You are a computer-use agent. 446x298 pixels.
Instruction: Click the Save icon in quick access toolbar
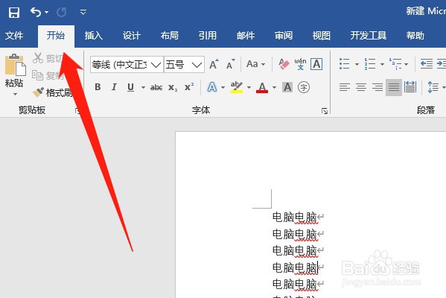tap(13, 13)
